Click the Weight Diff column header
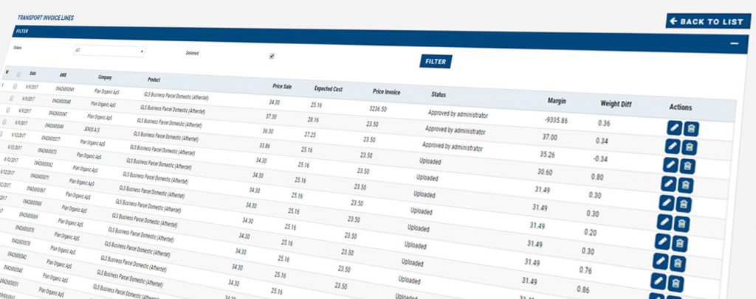The height and width of the screenshot is (299, 756). (614, 103)
